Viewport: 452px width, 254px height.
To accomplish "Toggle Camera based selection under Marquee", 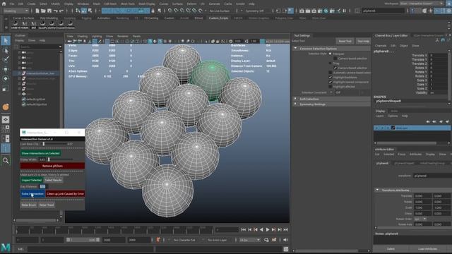I will (335, 59).
